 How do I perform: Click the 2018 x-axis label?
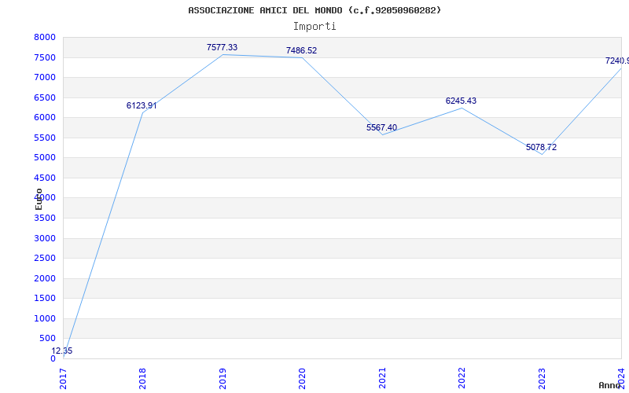142,378
